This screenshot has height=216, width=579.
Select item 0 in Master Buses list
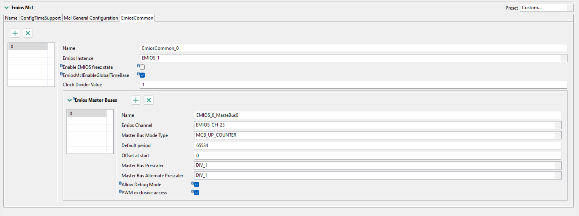tap(87, 114)
